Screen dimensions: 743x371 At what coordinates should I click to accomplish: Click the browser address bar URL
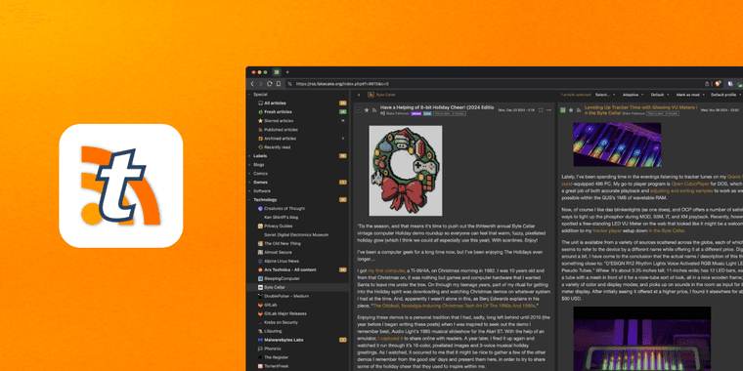[x=342, y=84]
